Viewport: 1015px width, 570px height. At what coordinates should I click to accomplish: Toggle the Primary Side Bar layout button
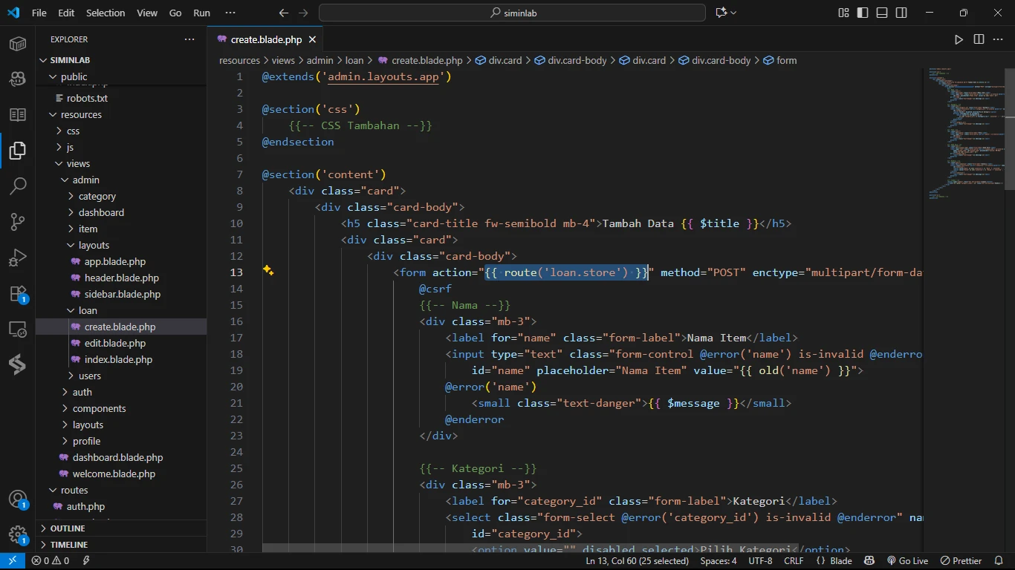click(x=863, y=13)
